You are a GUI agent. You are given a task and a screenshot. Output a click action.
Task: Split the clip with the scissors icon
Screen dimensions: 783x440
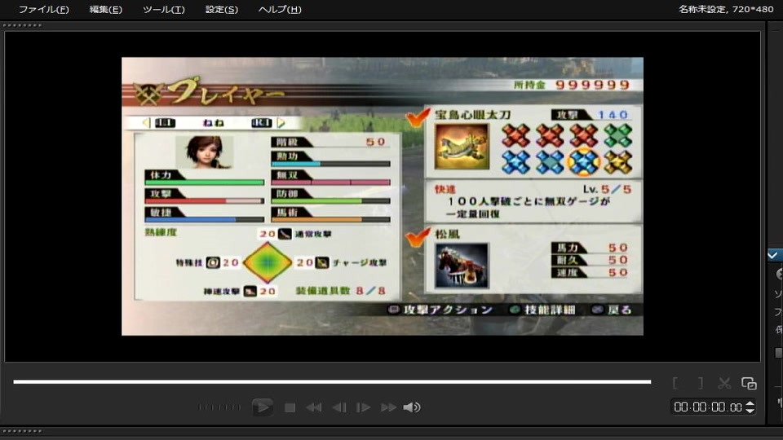(x=724, y=383)
